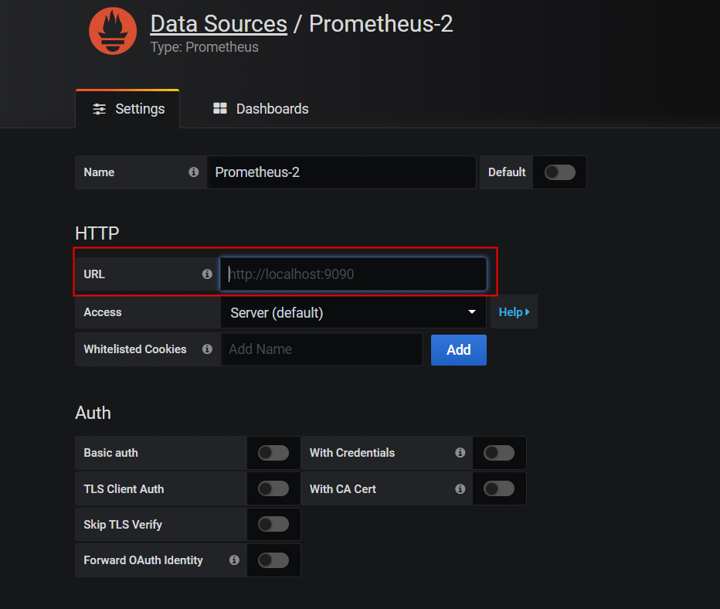Toggle the With CA Cert switch

(x=498, y=489)
